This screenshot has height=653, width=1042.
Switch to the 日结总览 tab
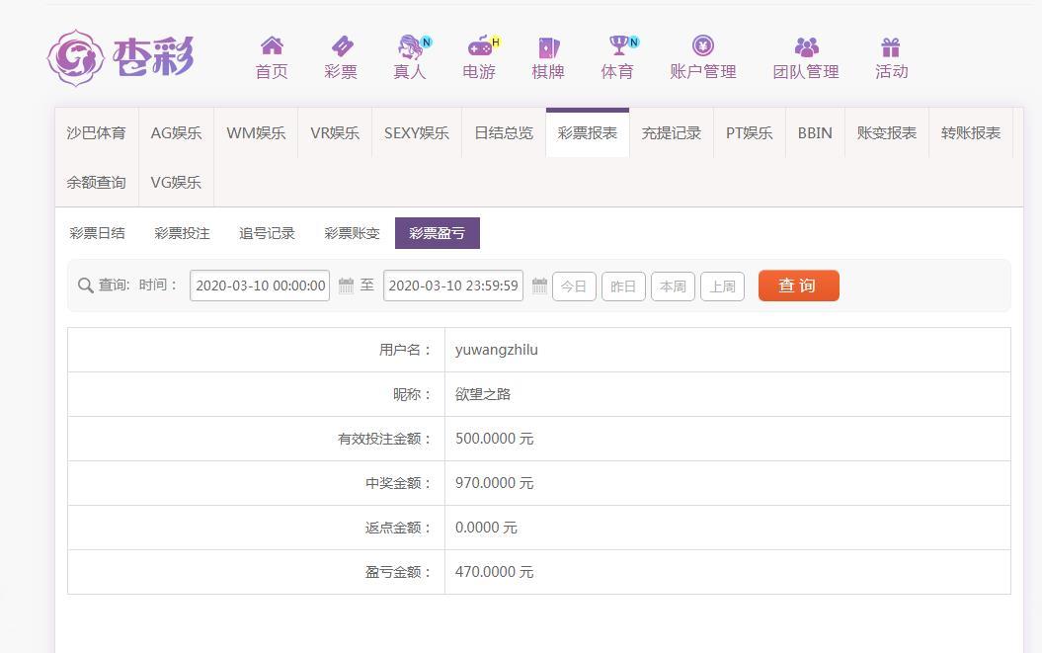504,133
